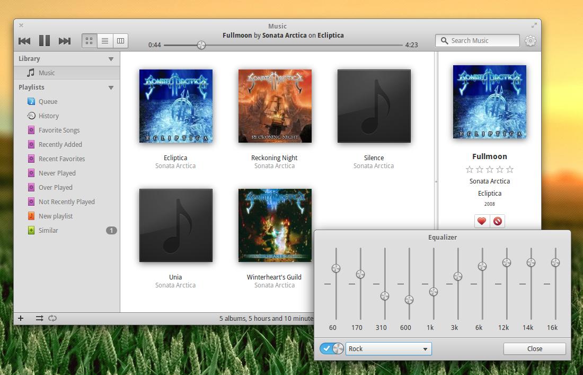This screenshot has width=583, height=375.
Task: Click the 1k equalizer slider
Action: coord(434,292)
